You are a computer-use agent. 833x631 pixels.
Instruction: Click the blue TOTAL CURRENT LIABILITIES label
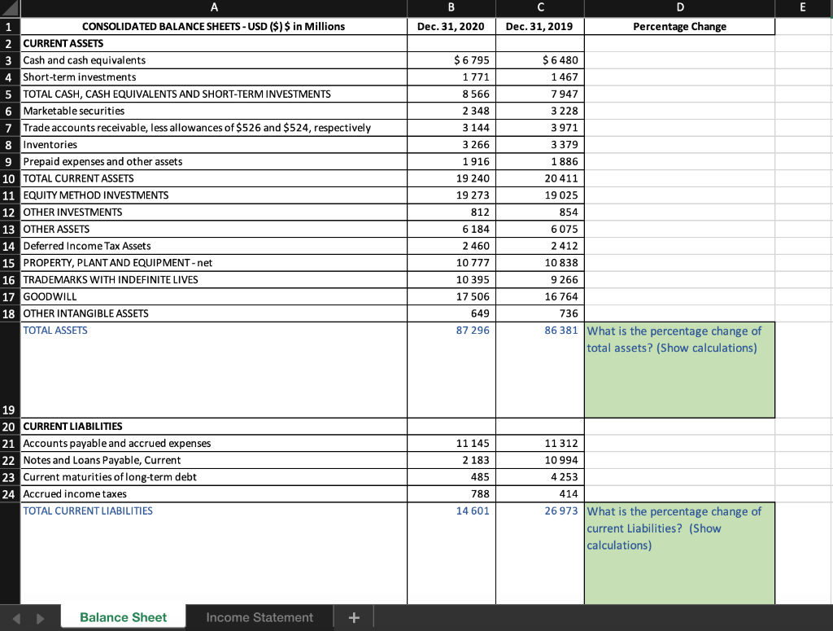pyautogui.click(x=88, y=510)
